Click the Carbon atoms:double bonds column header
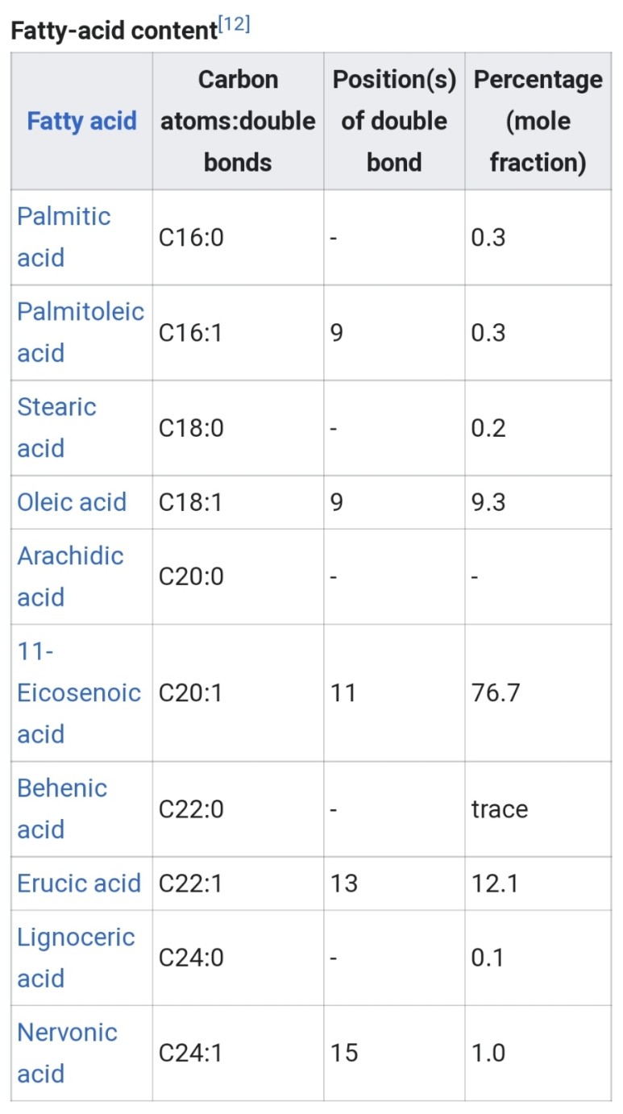Viewport: 623px width, 1114px height. point(238,121)
